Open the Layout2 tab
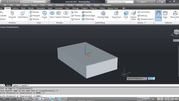This screenshot has height=101, width=179. (24, 85)
